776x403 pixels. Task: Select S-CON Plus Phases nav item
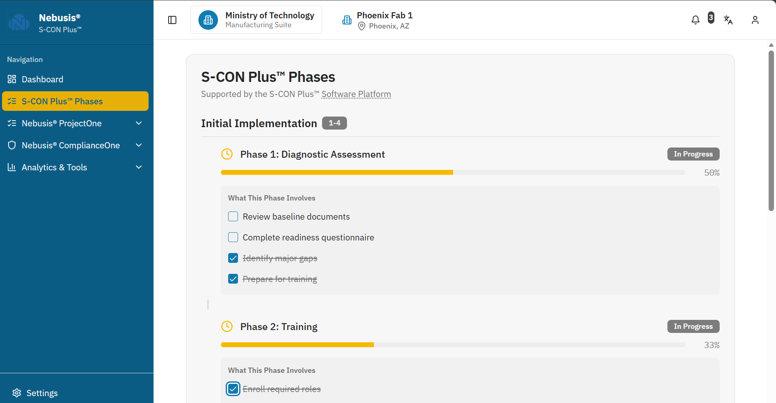pos(76,101)
